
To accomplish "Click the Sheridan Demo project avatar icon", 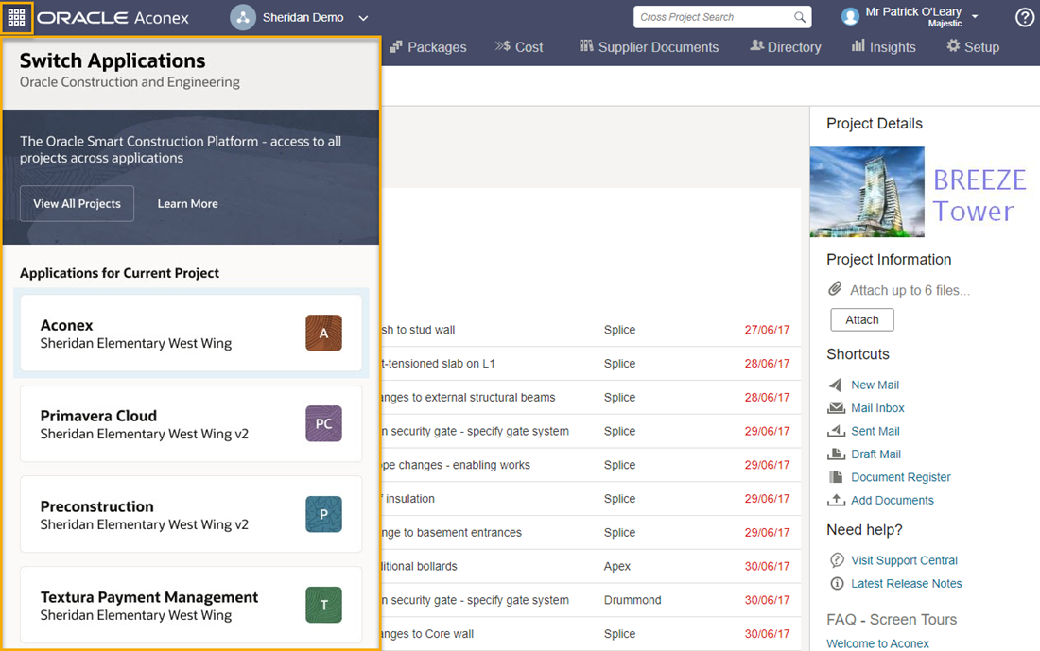I will coord(243,17).
